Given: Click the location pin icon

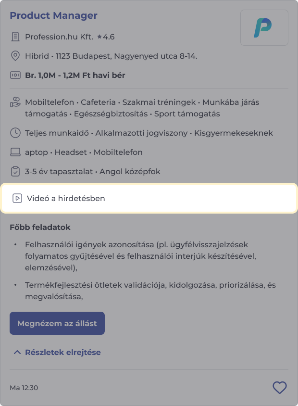Looking at the screenshot, I should pyautogui.click(x=15, y=56).
